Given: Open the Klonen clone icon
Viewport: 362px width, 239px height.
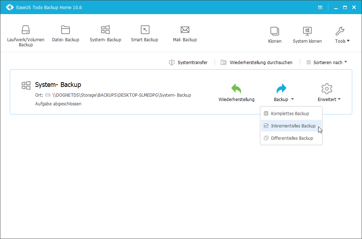Looking at the screenshot, I should pyautogui.click(x=275, y=31).
